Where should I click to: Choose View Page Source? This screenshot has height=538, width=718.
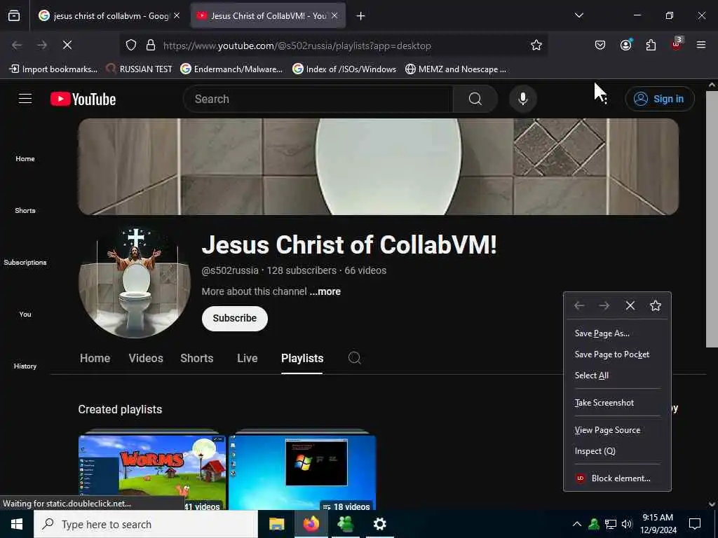(617, 430)
